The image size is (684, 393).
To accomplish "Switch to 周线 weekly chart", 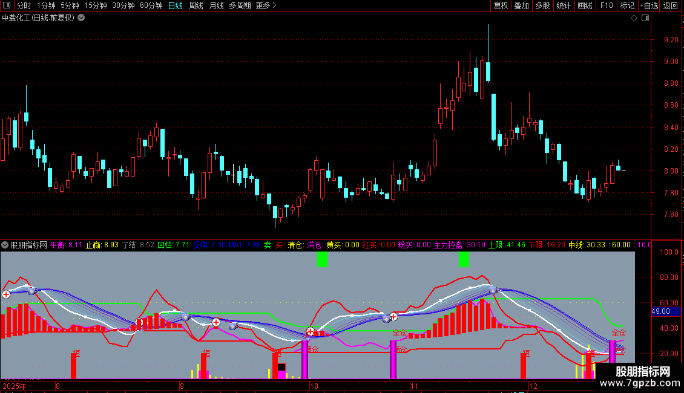I will coord(196,5).
